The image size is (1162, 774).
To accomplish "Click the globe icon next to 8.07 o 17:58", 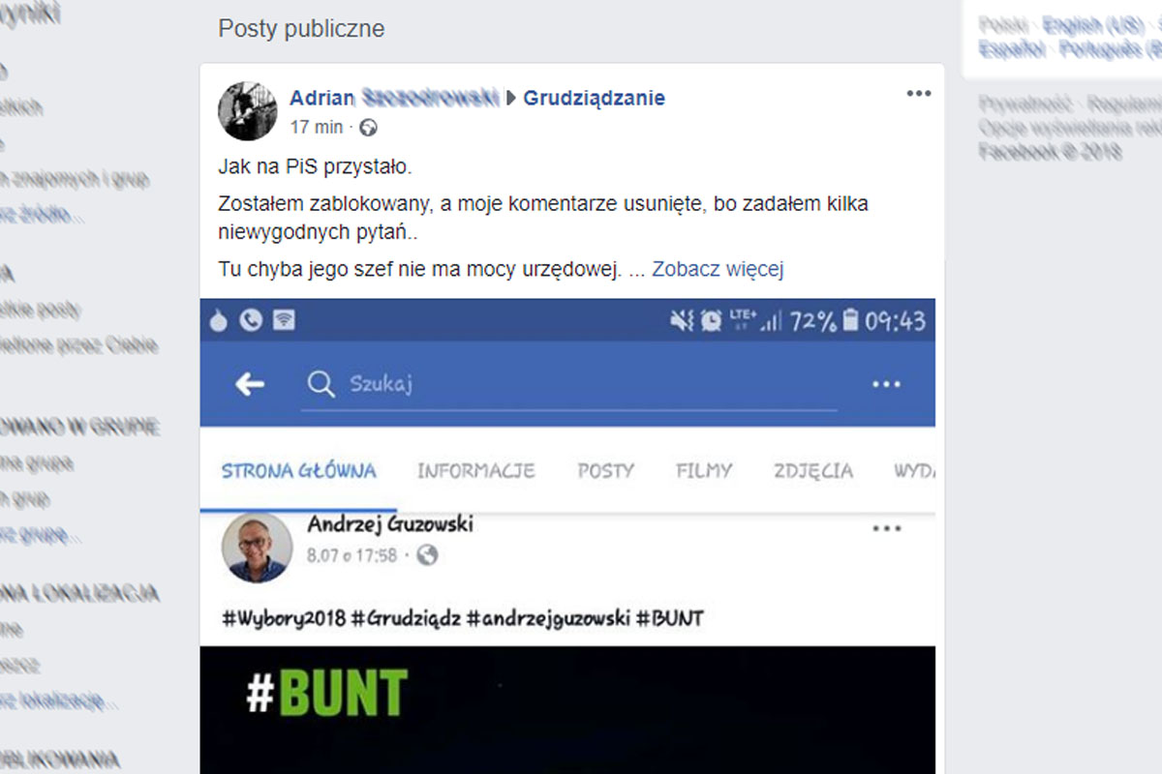I will (x=427, y=555).
